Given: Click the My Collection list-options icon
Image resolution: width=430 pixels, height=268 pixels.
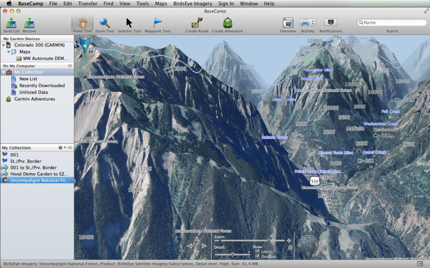Looking at the screenshot, I should coord(70,148).
